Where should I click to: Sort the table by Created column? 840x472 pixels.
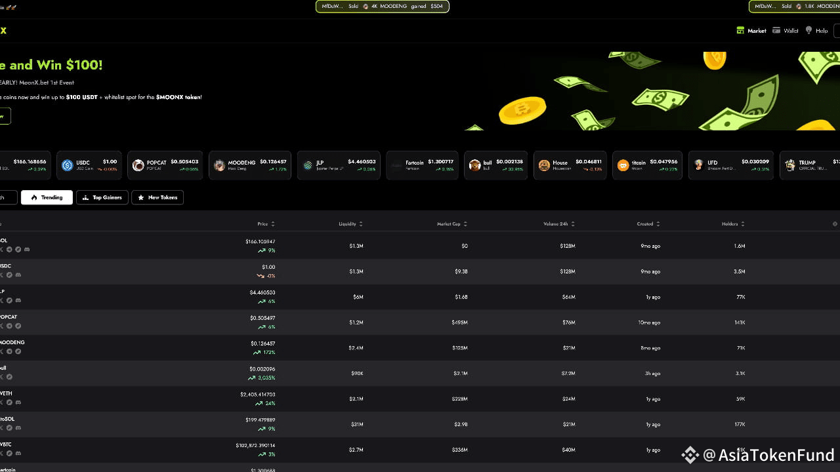click(648, 224)
